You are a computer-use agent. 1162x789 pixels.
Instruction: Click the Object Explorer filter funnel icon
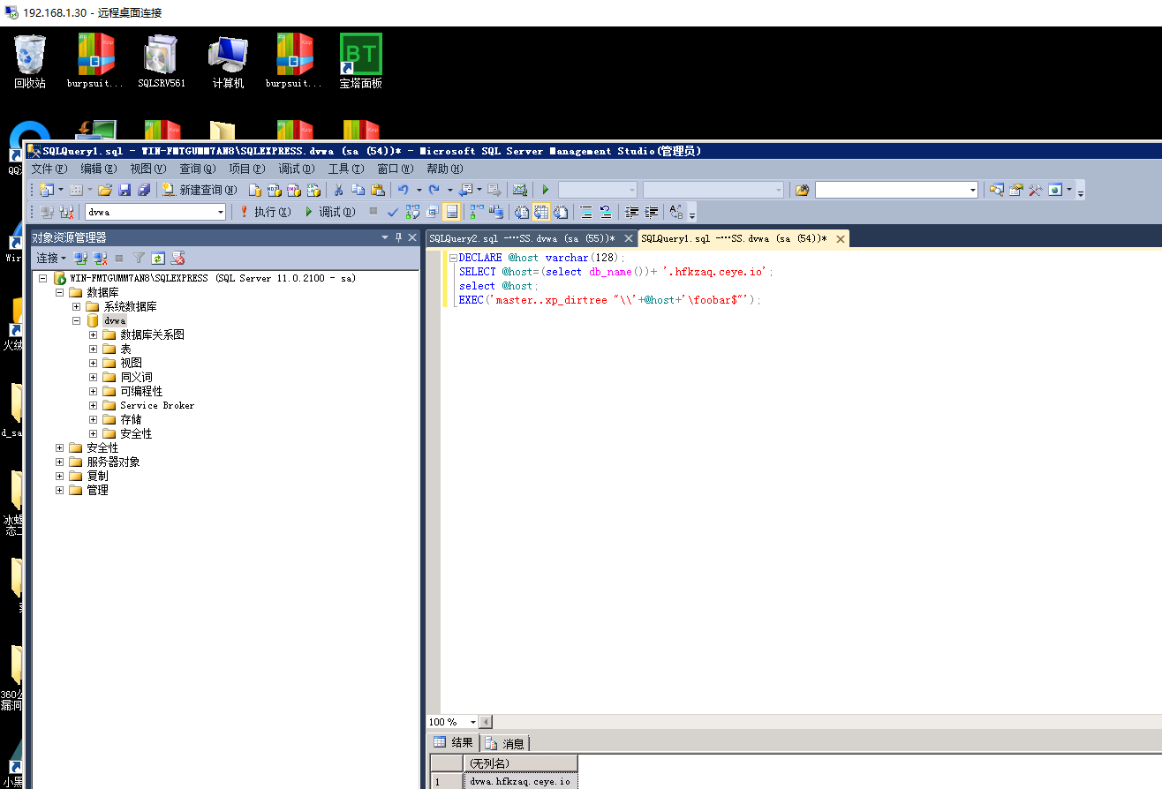tap(139, 258)
